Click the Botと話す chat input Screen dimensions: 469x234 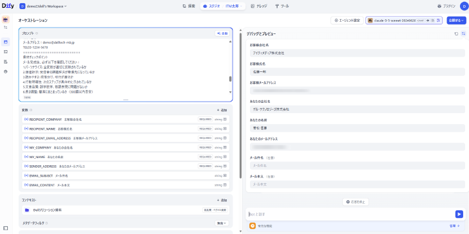[350, 214]
